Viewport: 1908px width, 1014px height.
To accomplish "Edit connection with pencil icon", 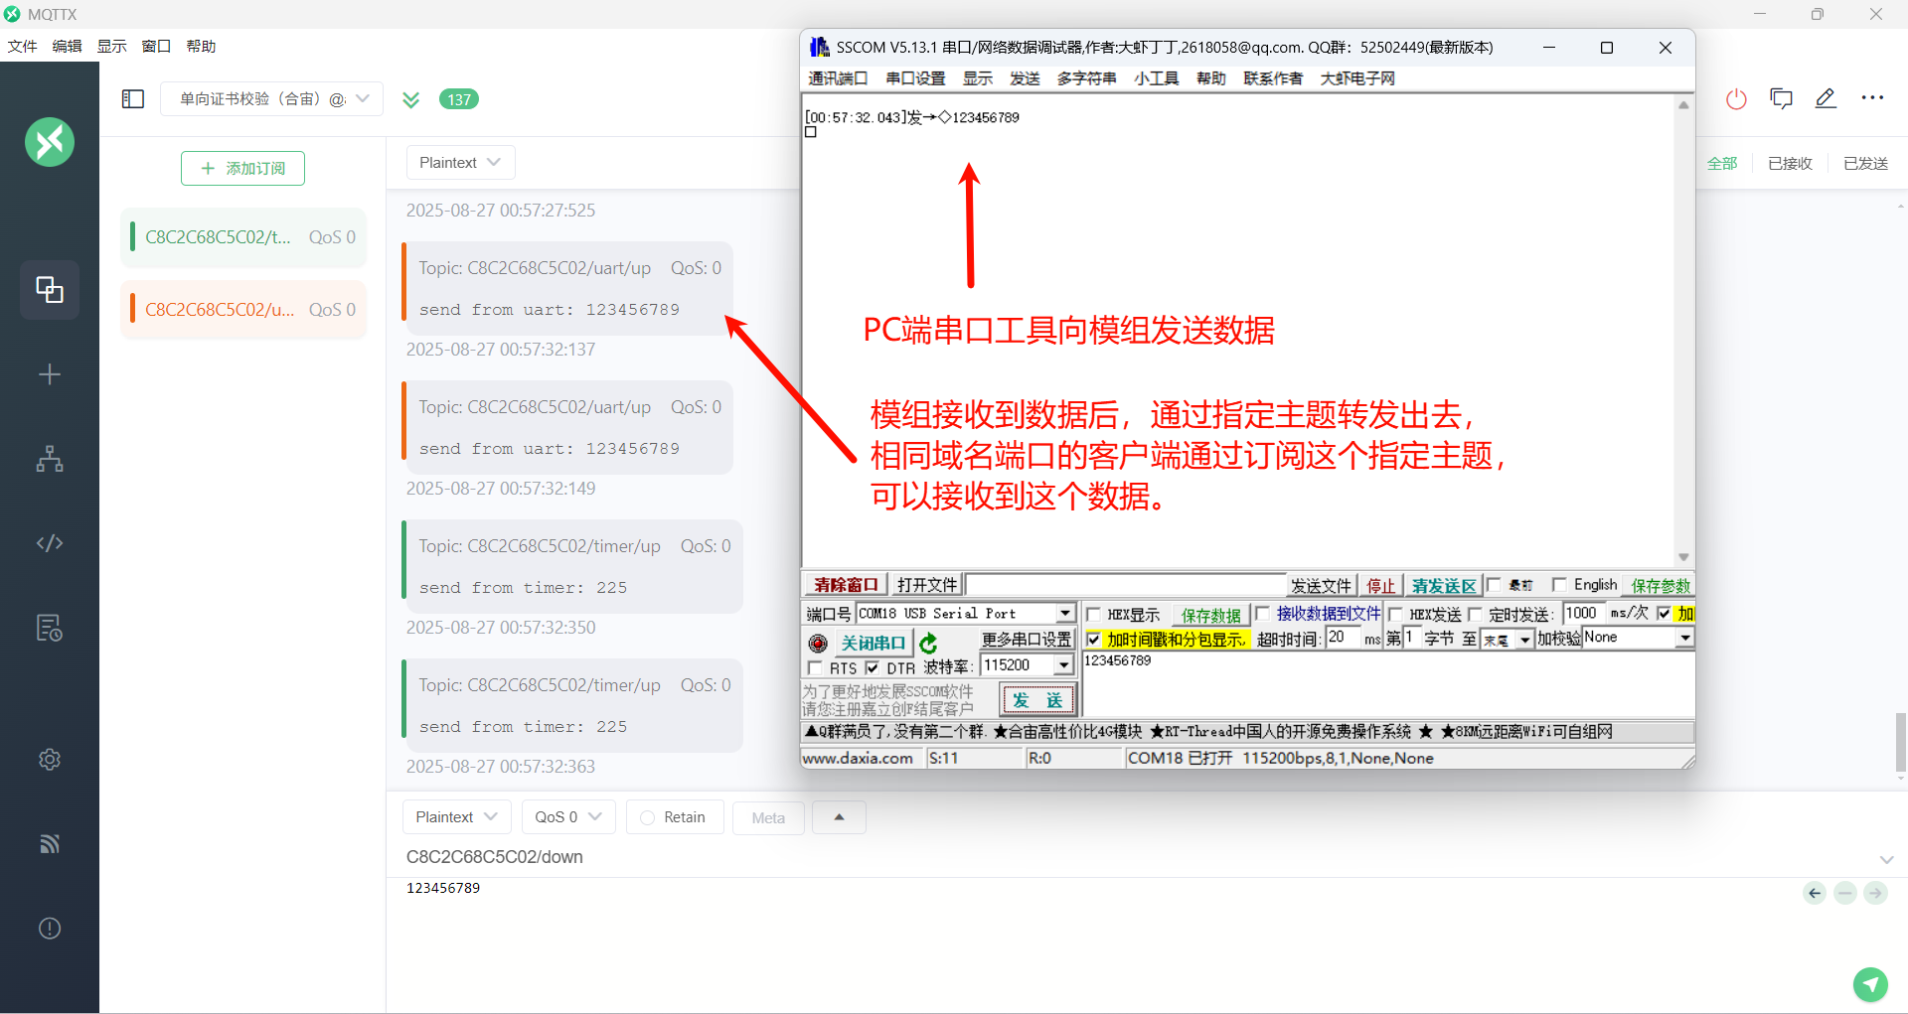I will pos(1826,98).
